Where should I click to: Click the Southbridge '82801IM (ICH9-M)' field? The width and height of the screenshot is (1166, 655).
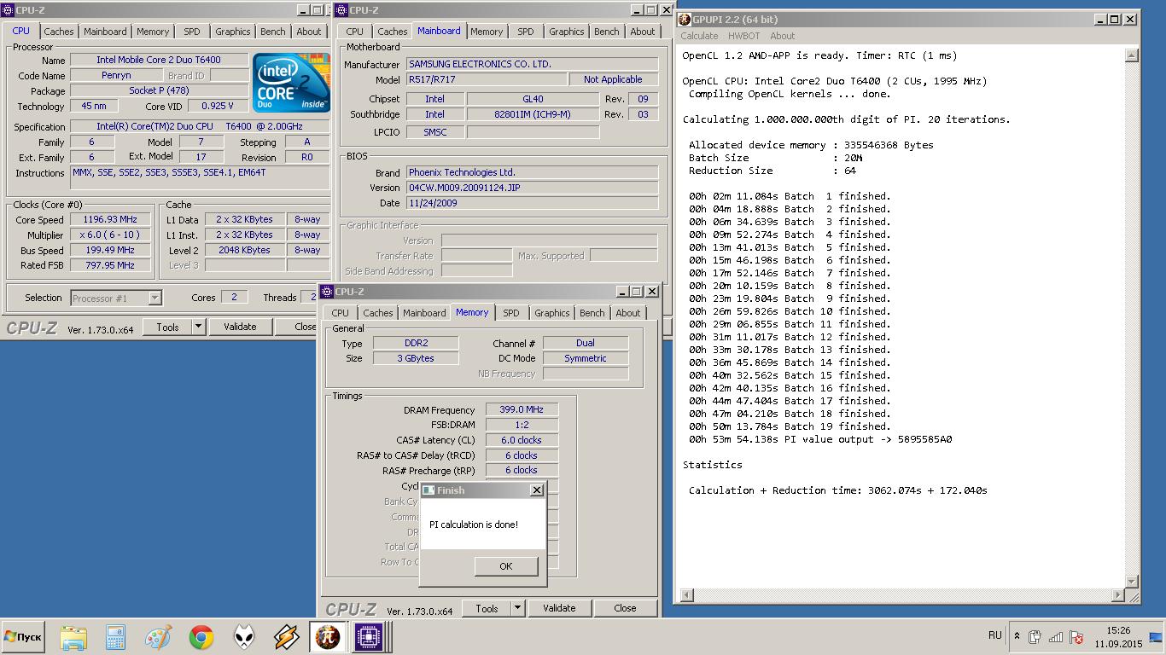[532, 114]
